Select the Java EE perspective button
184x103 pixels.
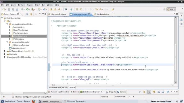[171, 9]
